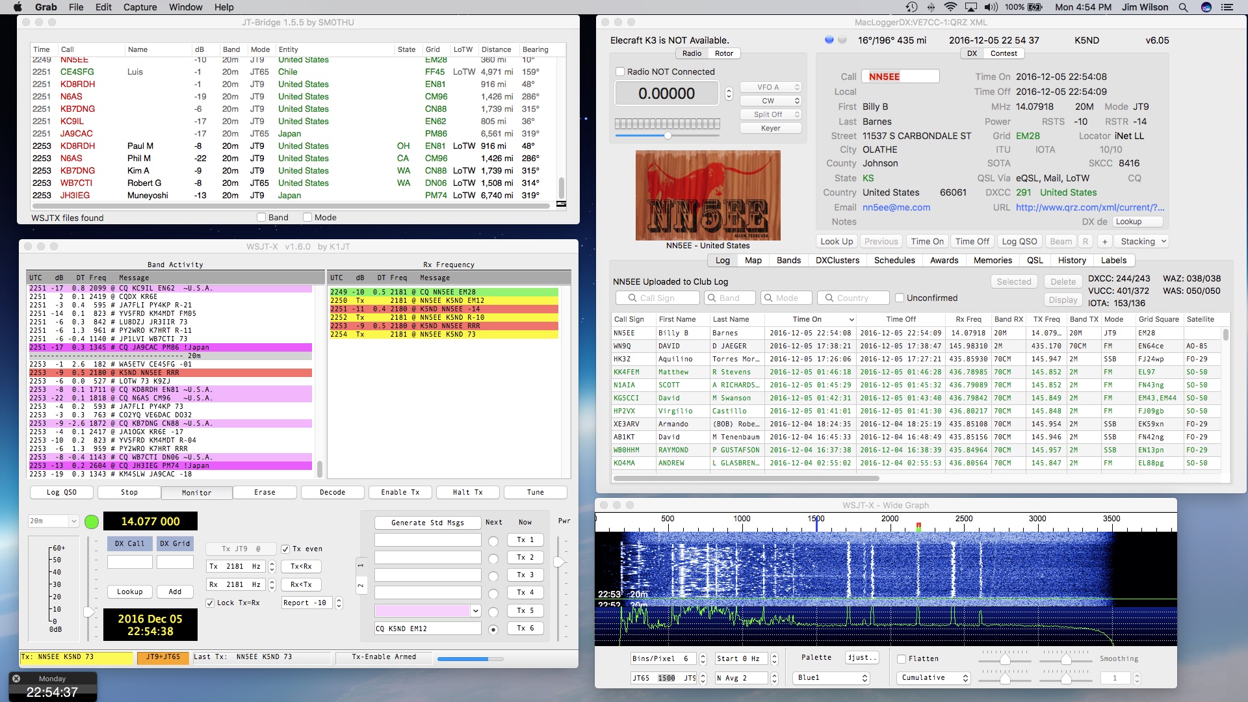This screenshot has height=702, width=1248.
Task: Click the plus button beside Stacking
Action: point(1104,241)
